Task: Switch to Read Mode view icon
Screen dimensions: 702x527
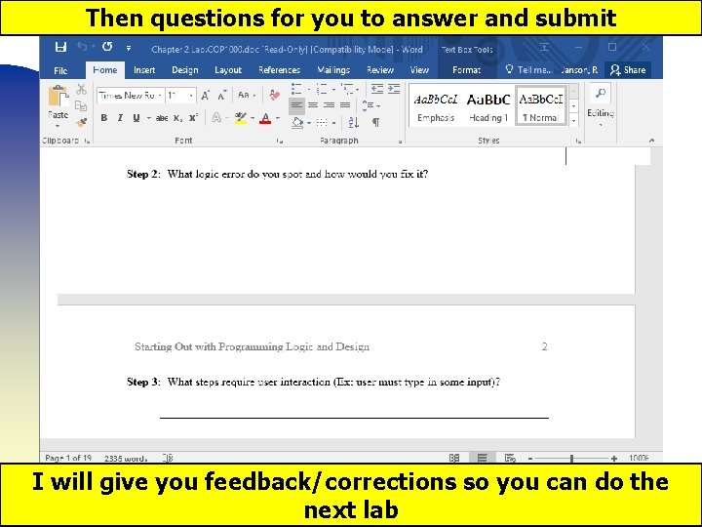Action: pos(454,458)
